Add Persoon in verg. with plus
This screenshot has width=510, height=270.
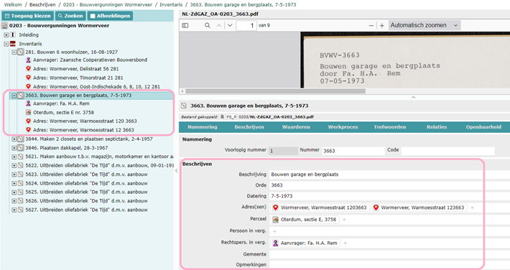tap(274, 231)
